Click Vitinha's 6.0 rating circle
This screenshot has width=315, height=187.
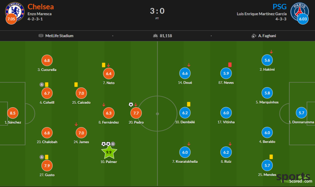click(x=226, y=113)
